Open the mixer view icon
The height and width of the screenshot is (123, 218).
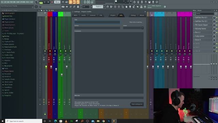(119, 6)
